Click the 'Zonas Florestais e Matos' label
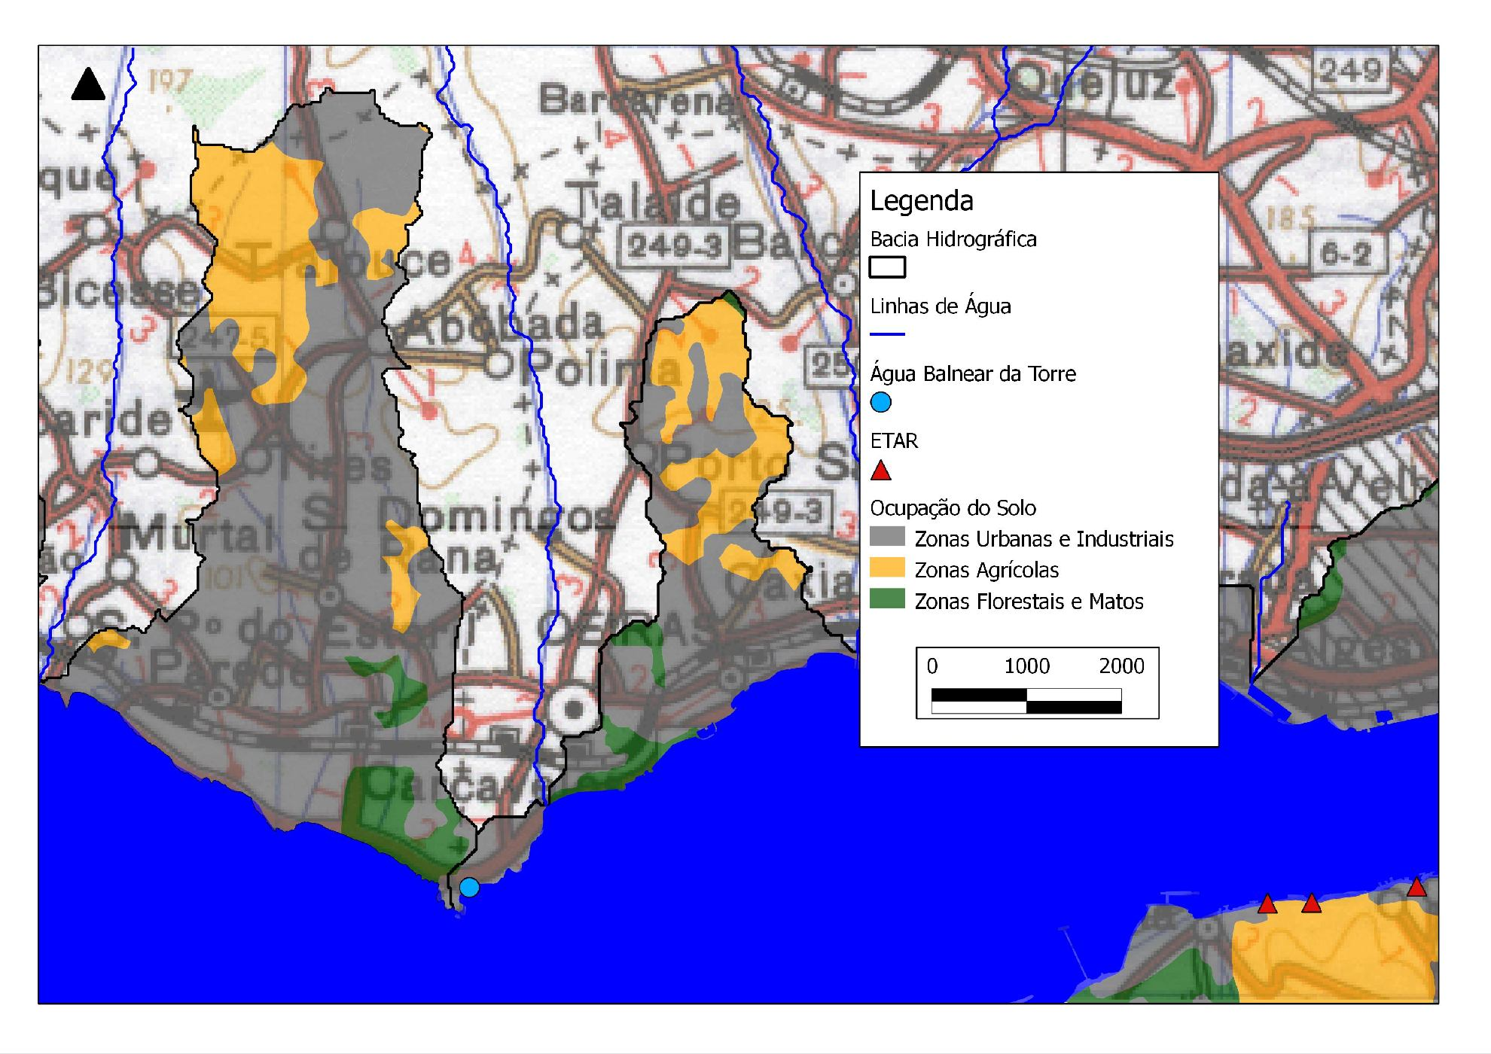This screenshot has width=1491, height=1054. click(1029, 602)
